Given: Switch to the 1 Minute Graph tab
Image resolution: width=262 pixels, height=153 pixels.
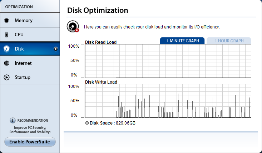Looking at the screenshot, I should tap(182, 41).
